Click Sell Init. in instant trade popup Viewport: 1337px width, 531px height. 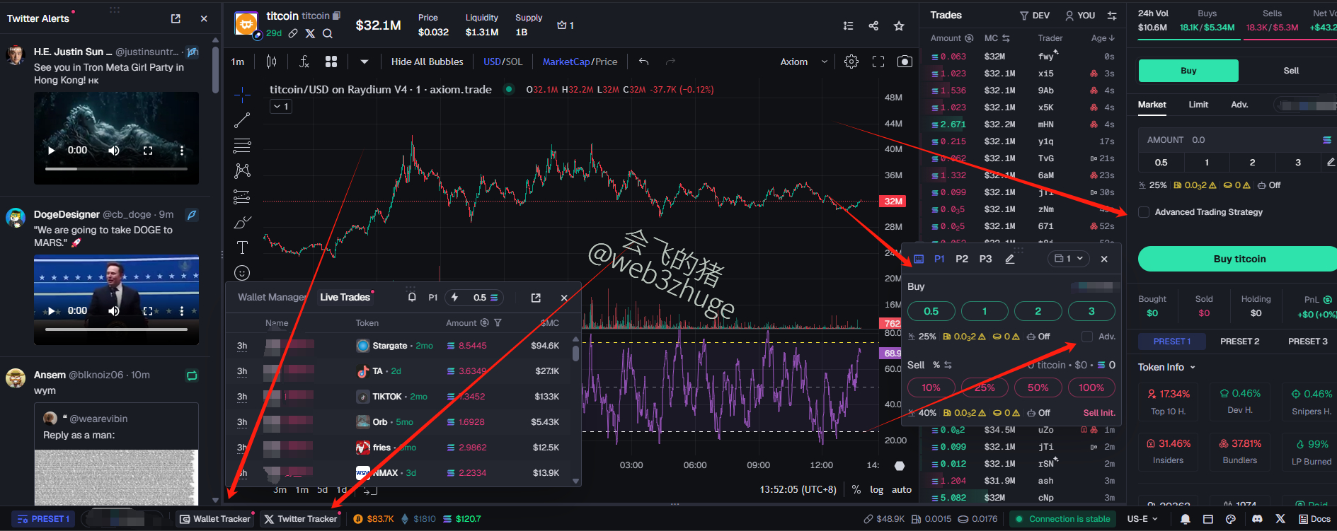(x=1099, y=413)
